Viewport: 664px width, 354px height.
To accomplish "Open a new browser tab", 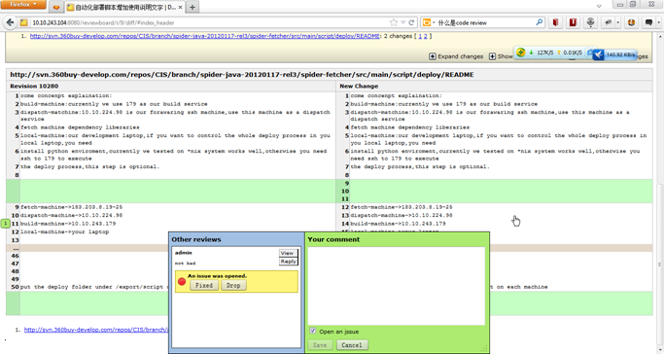I will (x=192, y=7).
